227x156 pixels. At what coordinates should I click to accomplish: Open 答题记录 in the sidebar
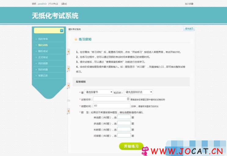(x=43, y=75)
